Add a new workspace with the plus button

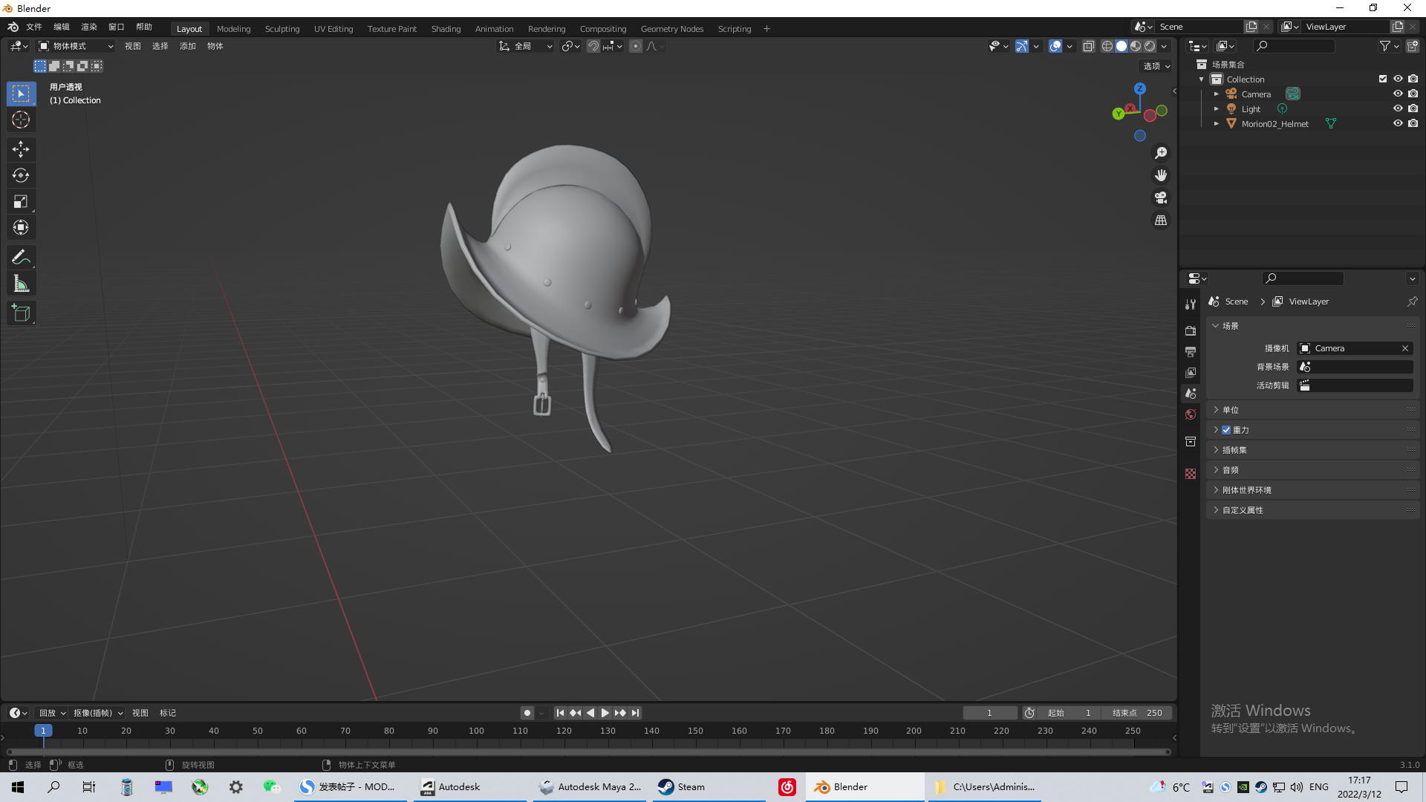(766, 29)
